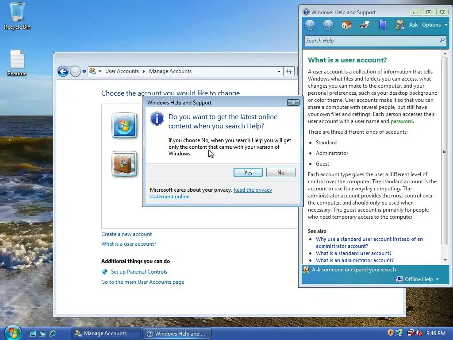Click No in the online content dialog
Viewport: 453px width, 340px height.
(x=280, y=173)
